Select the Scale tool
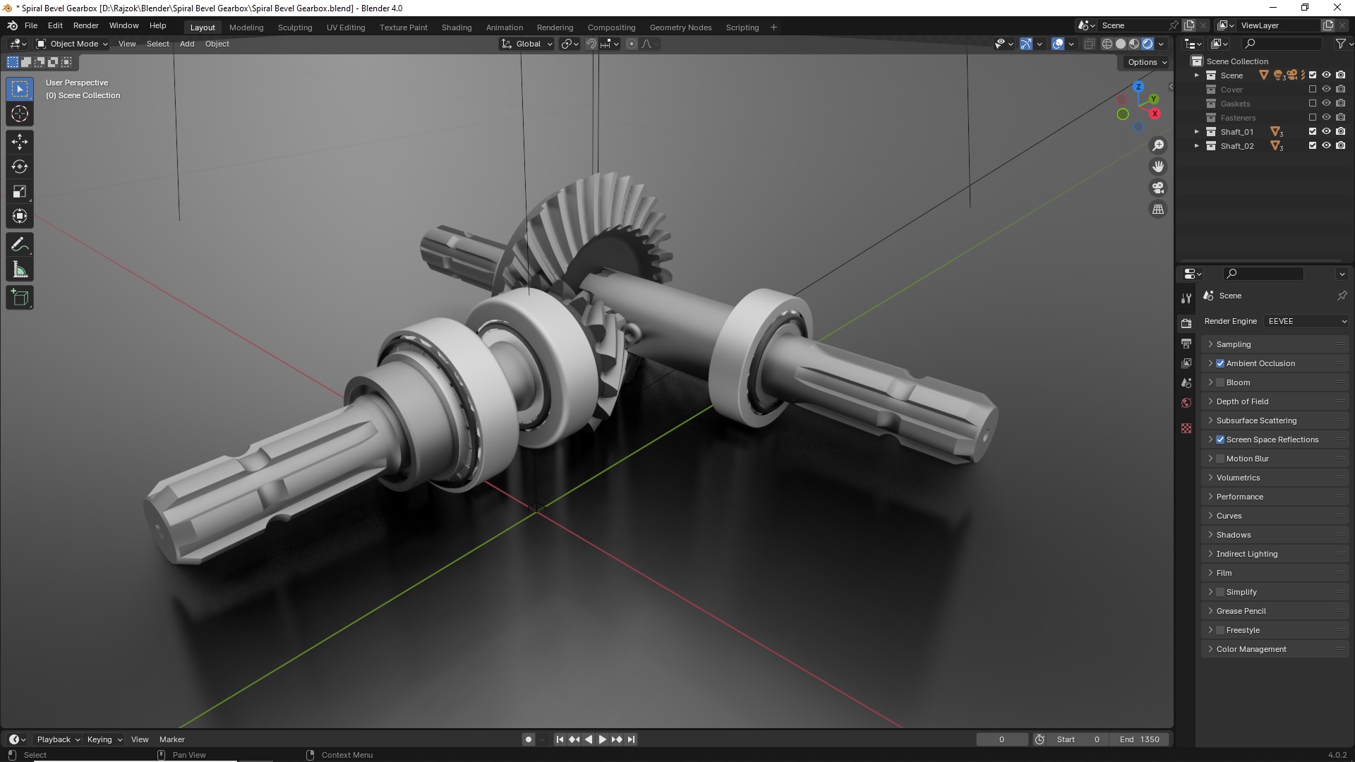The width and height of the screenshot is (1355, 762). point(19,191)
